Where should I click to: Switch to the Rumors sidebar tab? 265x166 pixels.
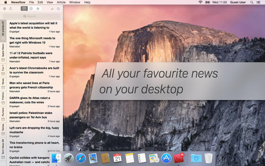tap(3, 114)
